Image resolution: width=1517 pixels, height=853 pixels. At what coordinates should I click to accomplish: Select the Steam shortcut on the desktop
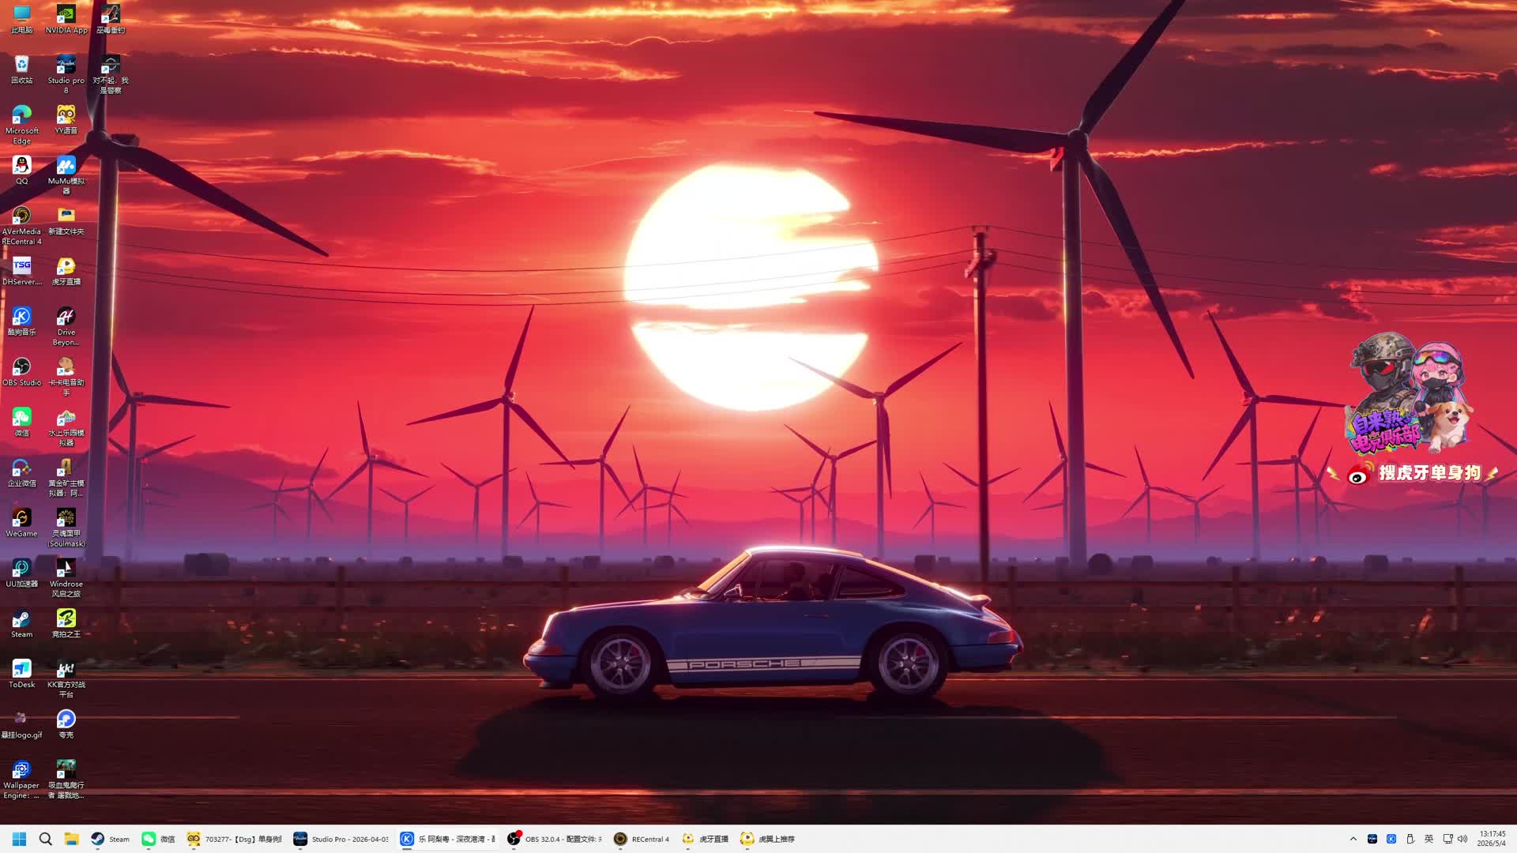(21, 625)
